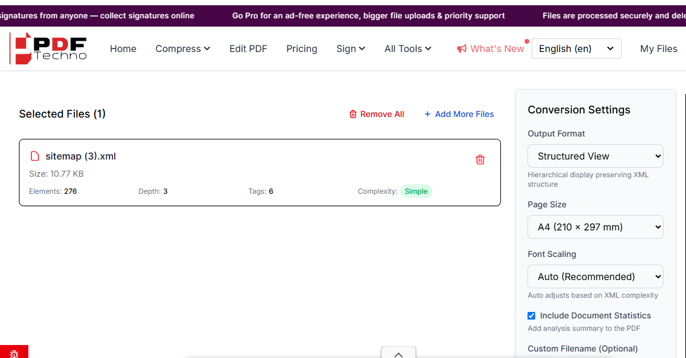Expand the Compress menu
Image resolution: width=686 pixels, height=358 pixels.
[x=182, y=48]
